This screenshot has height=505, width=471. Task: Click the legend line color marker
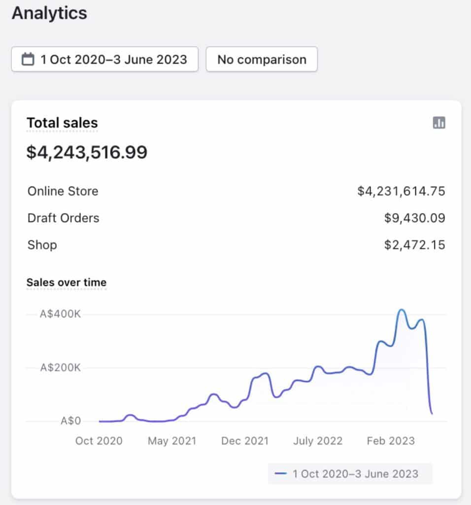(281, 474)
